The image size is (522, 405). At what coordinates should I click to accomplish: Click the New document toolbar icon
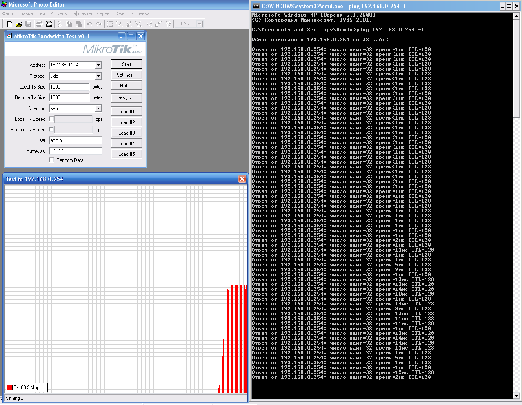10,24
